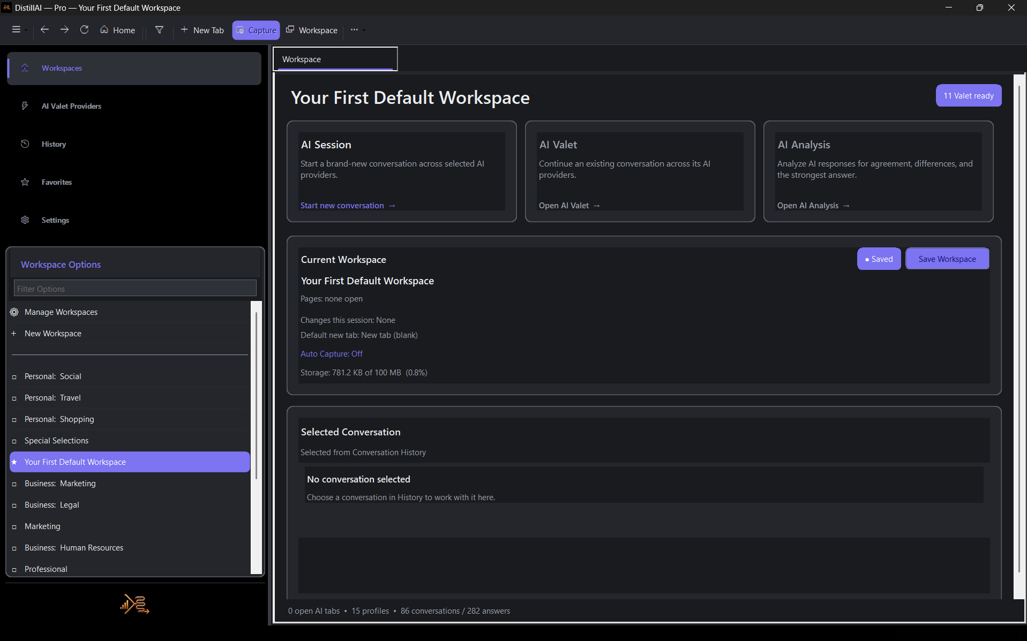Click the Saved status indicator
Screen dimensions: 1027x641
tap(879, 259)
